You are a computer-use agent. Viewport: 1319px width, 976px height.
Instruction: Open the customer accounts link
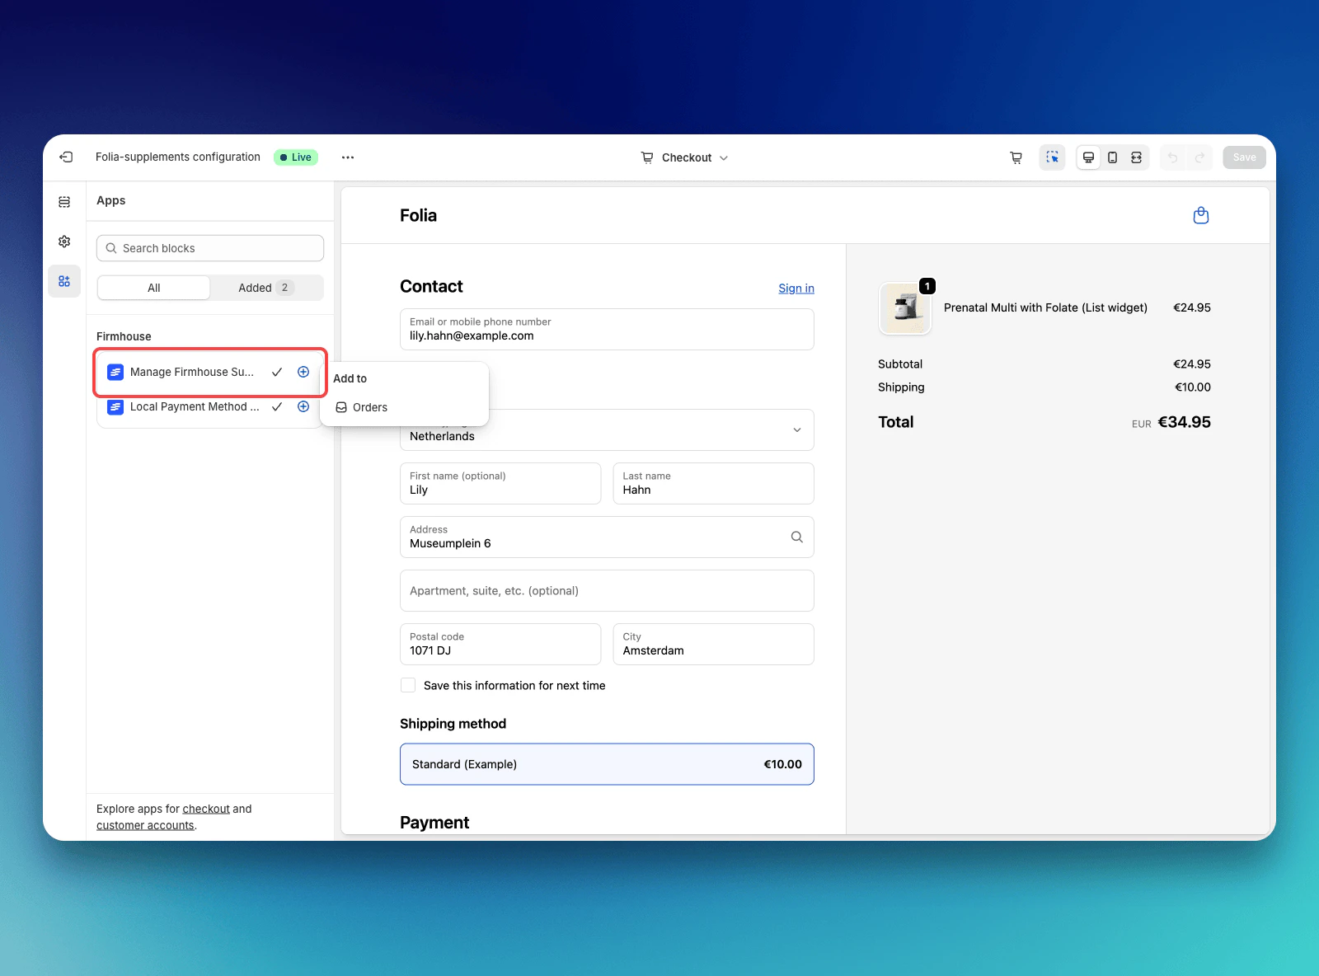pos(144,824)
